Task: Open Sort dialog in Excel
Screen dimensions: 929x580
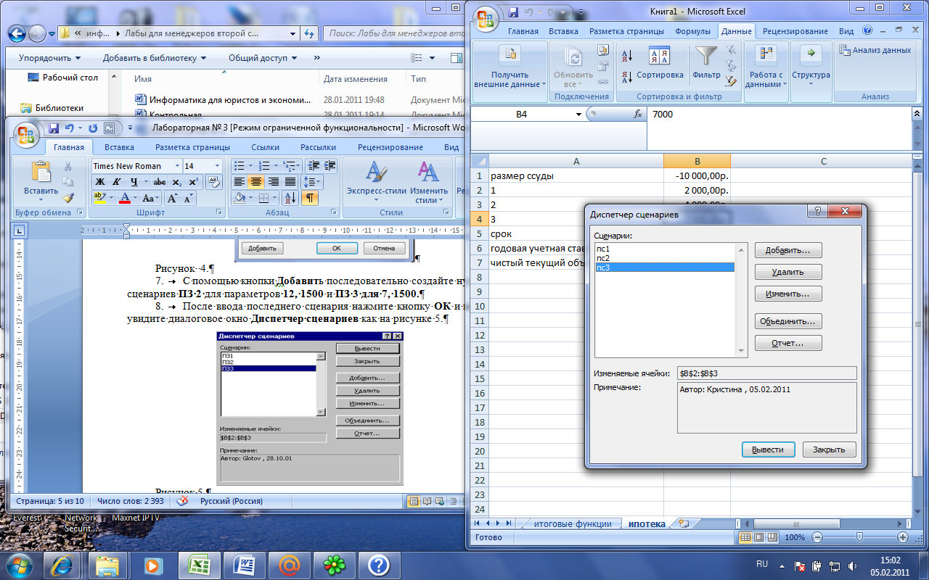Action: [x=660, y=65]
